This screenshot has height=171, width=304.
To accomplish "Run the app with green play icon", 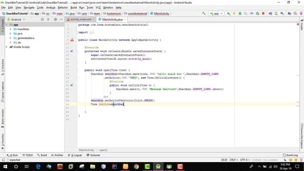I will click(229, 13).
